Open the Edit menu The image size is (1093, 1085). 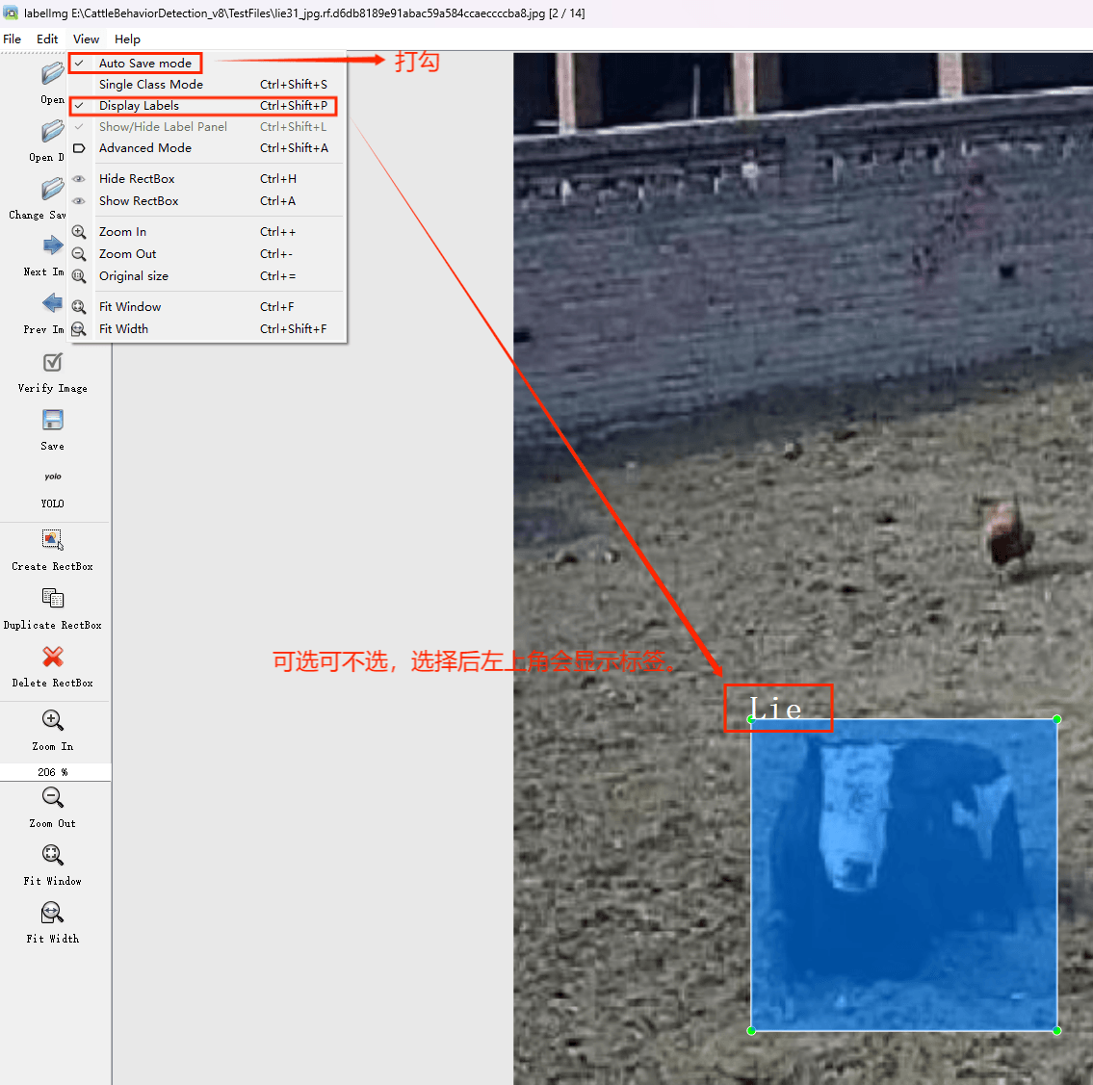(x=47, y=39)
